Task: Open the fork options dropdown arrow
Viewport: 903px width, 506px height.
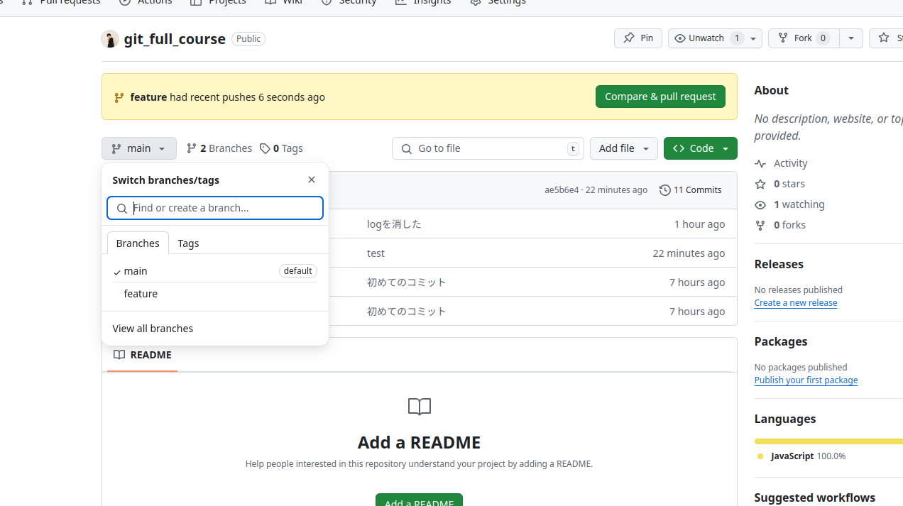Action: click(x=851, y=38)
